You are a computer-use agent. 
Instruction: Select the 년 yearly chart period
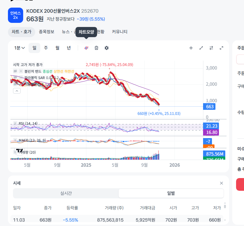(x=69, y=48)
